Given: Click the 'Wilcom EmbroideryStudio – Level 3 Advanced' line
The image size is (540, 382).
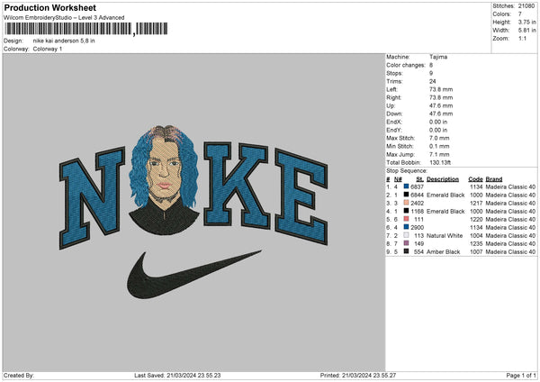Looking at the screenshot, I should pyautogui.click(x=64, y=18).
